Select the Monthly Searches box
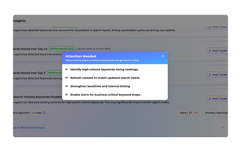Screen dimensions: 241x152 pyautogui.click(x=216, y=113)
